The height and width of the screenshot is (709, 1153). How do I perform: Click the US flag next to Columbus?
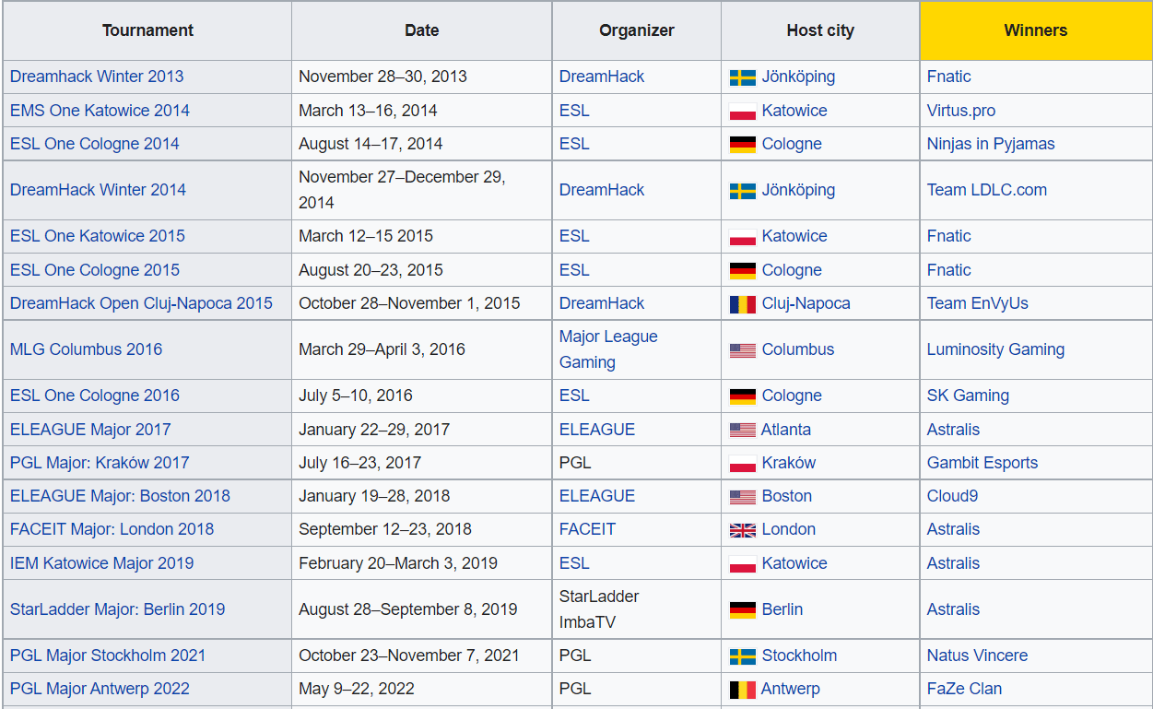743,350
